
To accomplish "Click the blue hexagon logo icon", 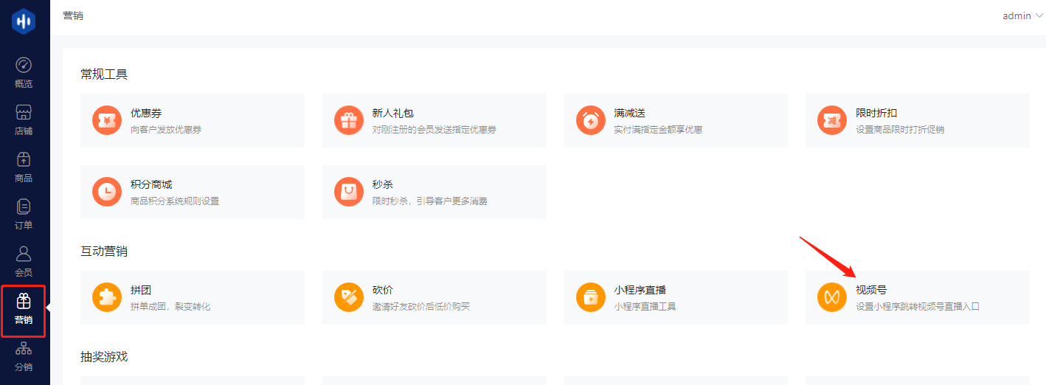I will coord(24,21).
